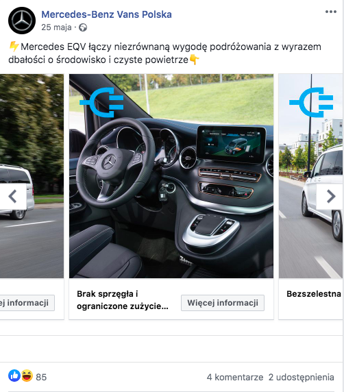Viewport: 344px width, 392px height.
Task: Click the public globe visibility icon
Action: coord(83,27)
